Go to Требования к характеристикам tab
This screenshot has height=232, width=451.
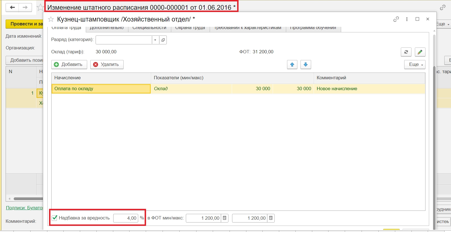coord(248,28)
